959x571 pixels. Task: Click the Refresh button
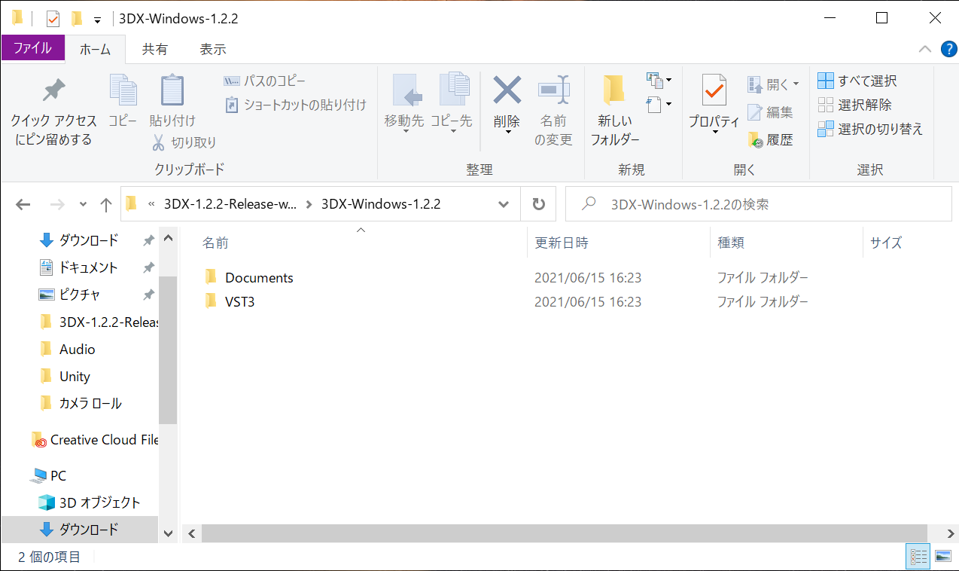click(538, 204)
